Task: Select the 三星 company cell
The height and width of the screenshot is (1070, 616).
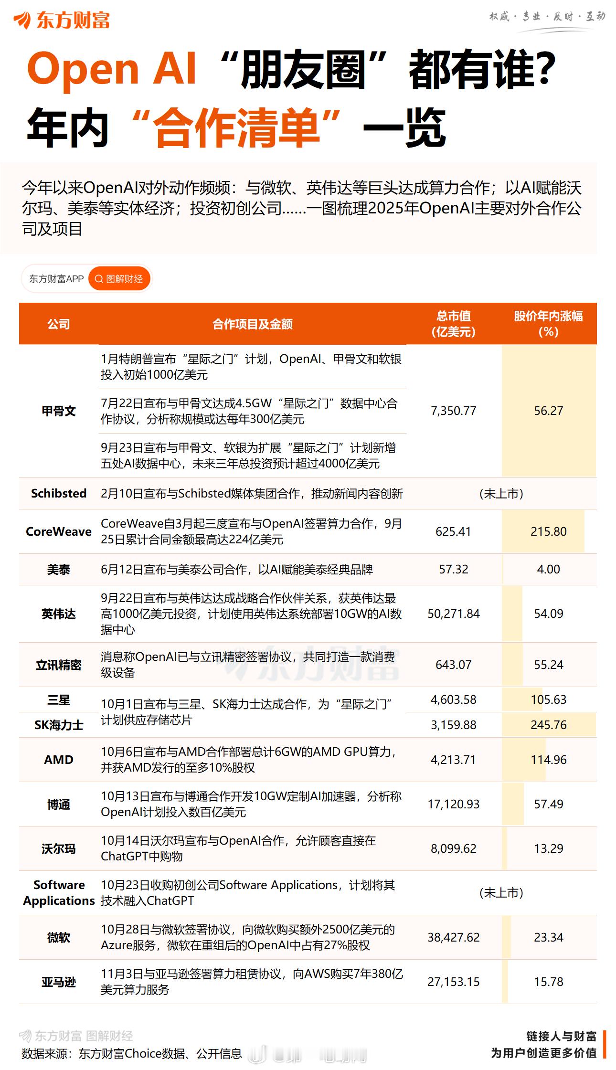Action: [x=59, y=700]
